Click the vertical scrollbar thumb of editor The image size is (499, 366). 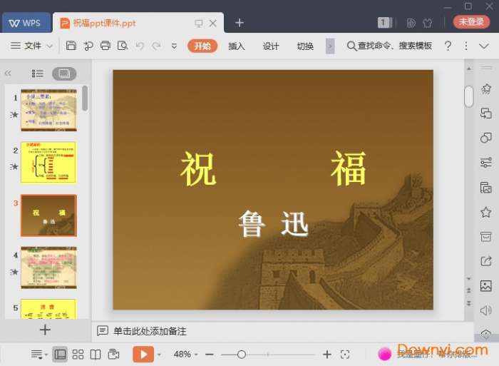(469, 96)
